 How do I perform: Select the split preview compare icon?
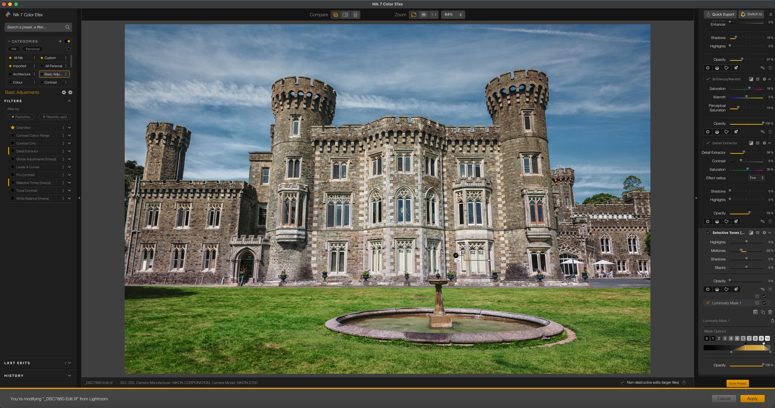(x=345, y=15)
